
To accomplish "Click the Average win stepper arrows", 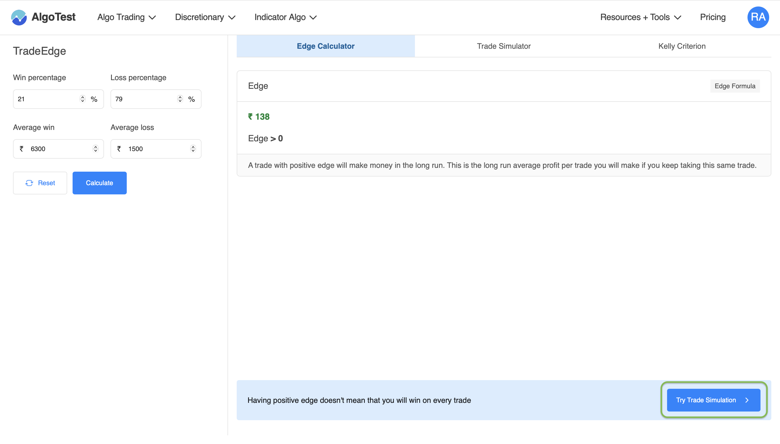I will (x=96, y=149).
